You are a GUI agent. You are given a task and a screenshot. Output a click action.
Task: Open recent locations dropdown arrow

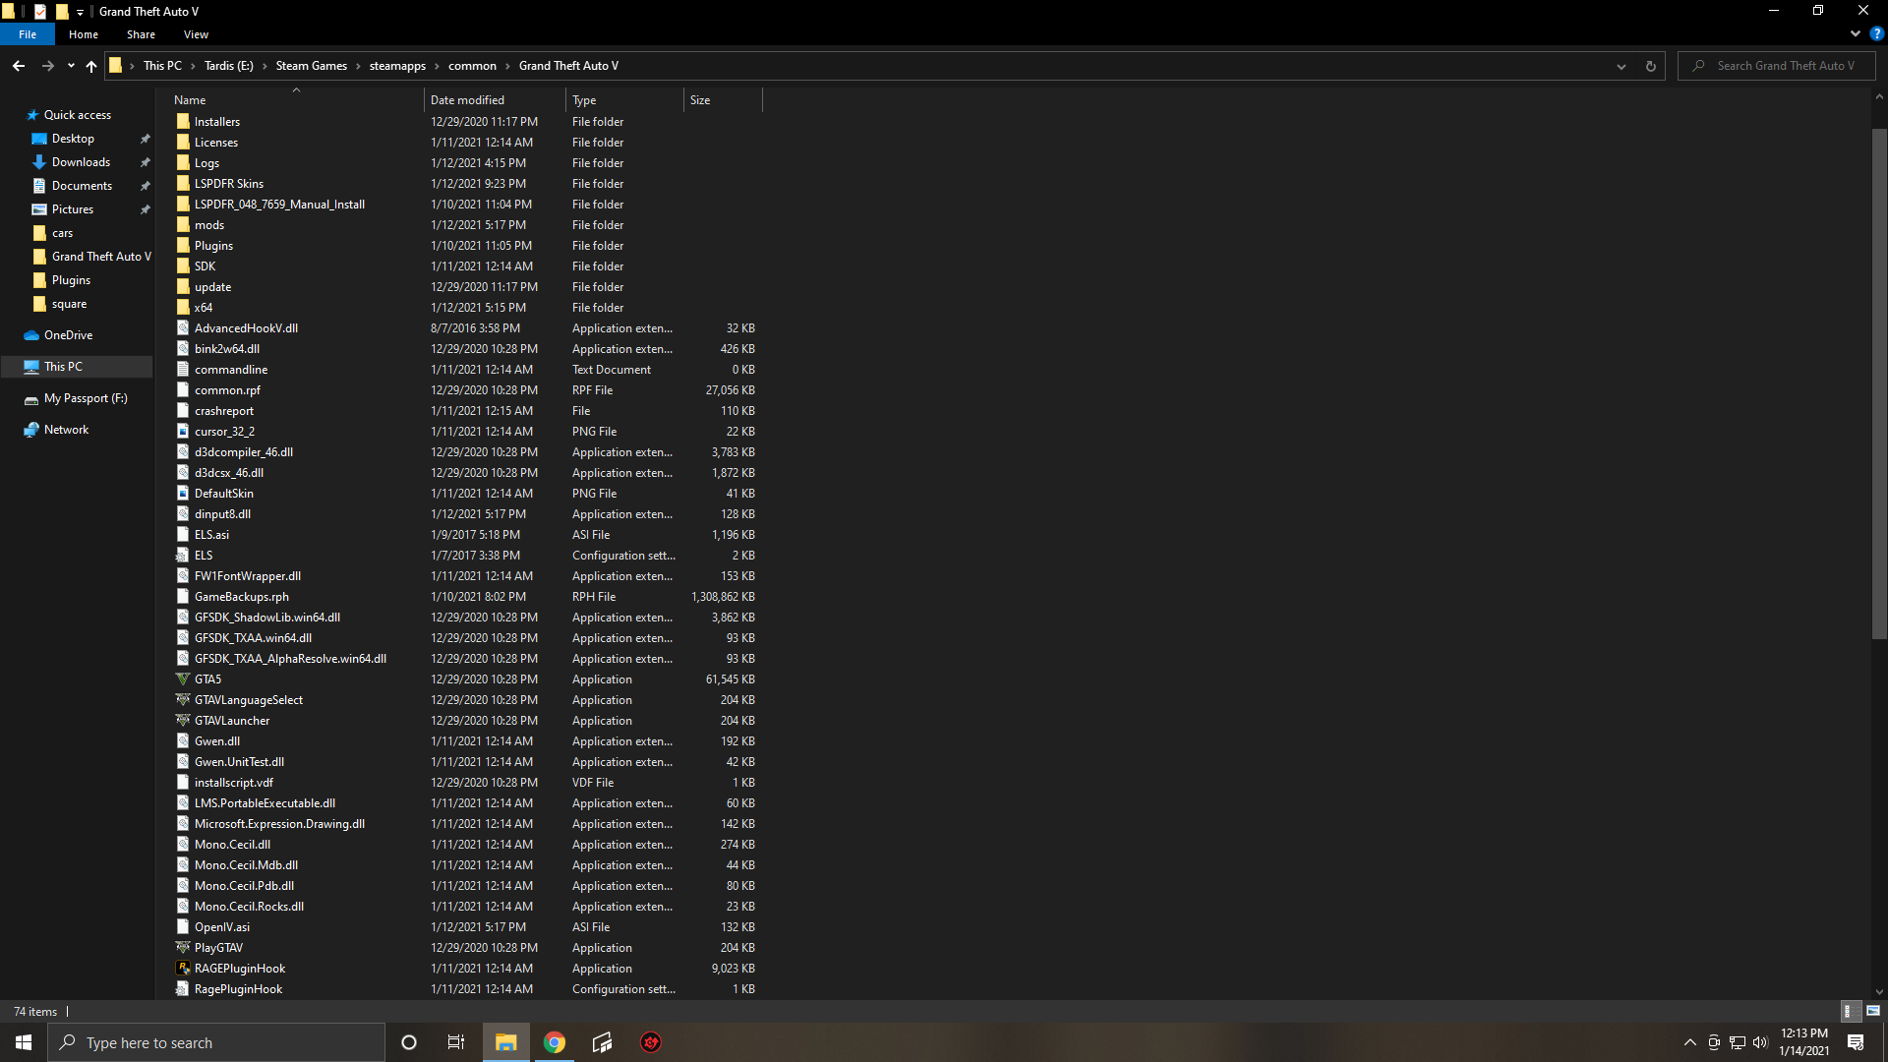coord(71,66)
